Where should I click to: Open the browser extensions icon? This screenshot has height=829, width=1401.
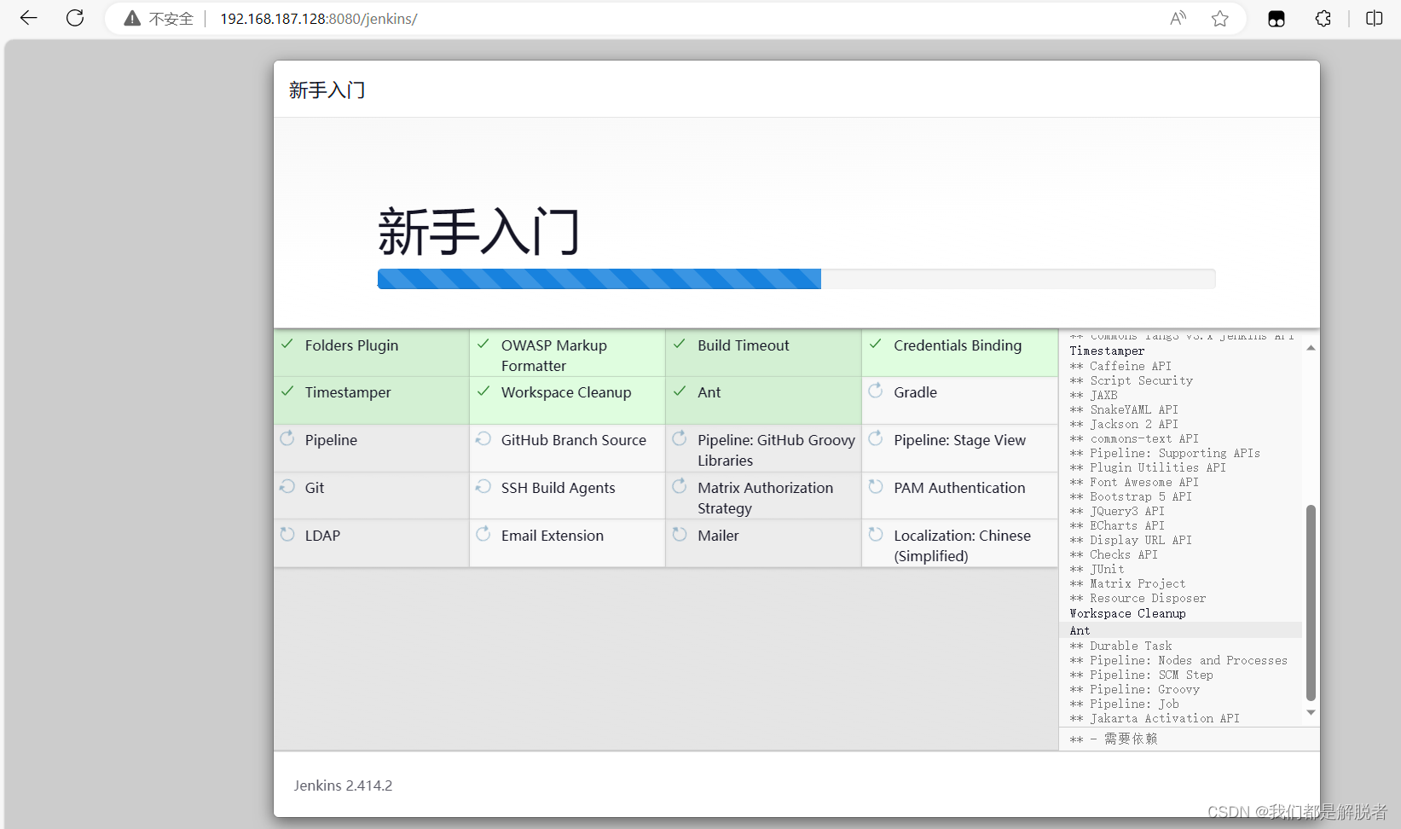coord(1323,18)
